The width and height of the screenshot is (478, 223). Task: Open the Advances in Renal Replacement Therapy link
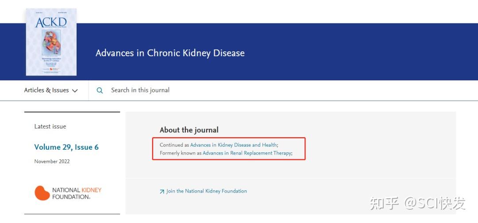[247, 153]
